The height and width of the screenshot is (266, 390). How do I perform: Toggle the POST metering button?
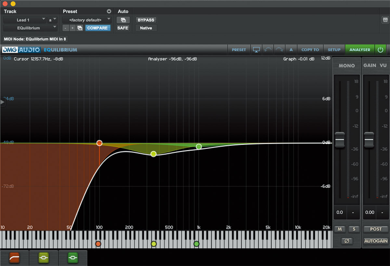pyautogui.click(x=376, y=229)
